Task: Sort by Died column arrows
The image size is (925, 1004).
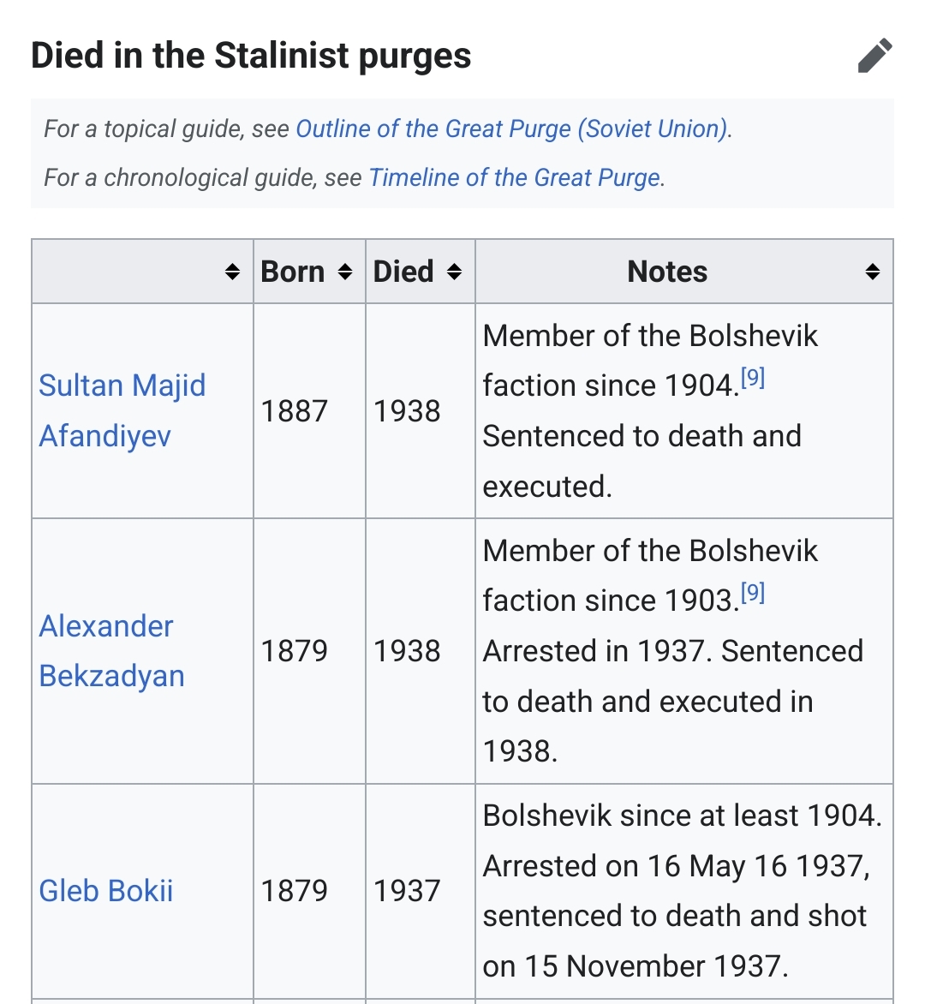Action: 455,272
